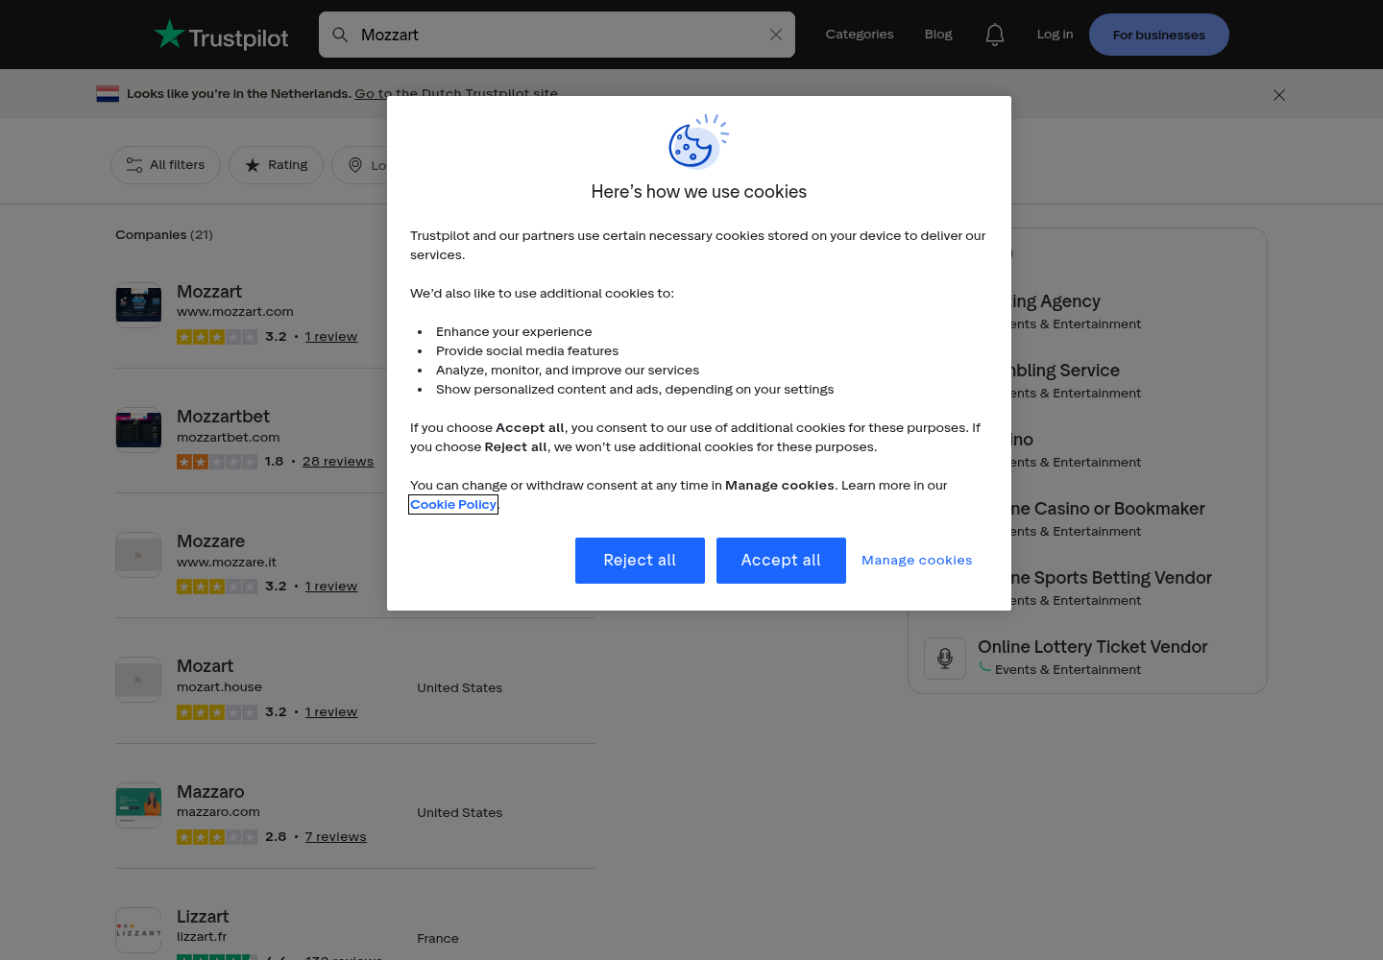Screen dimensions: 1383x960
Task: Open the Mazzaro company name
Action: tap(210, 792)
